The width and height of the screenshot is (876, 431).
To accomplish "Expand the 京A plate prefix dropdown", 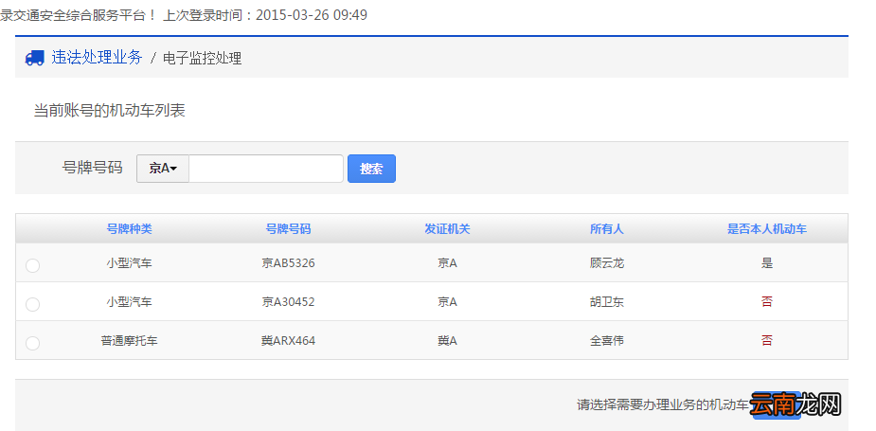I will coord(163,169).
